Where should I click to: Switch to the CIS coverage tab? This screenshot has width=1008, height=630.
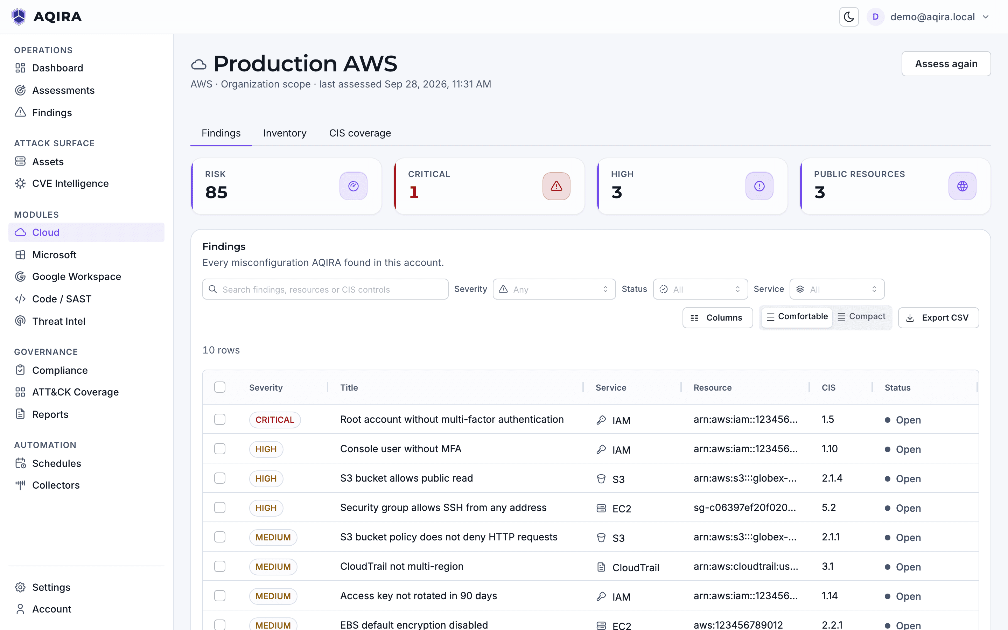(360, 133)
